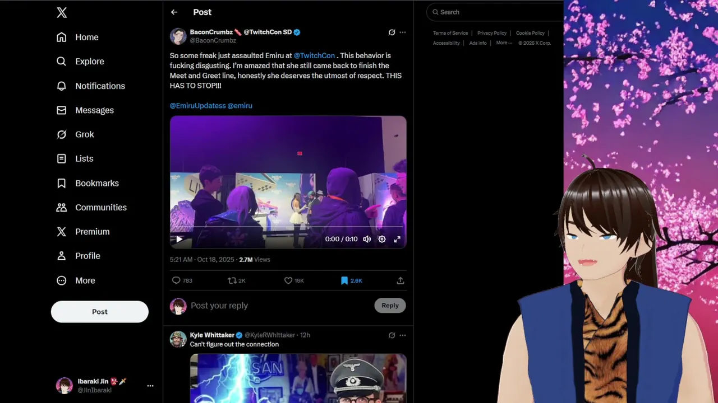Share the post via share icon
The image size is (718, 403).
(401, 280)
